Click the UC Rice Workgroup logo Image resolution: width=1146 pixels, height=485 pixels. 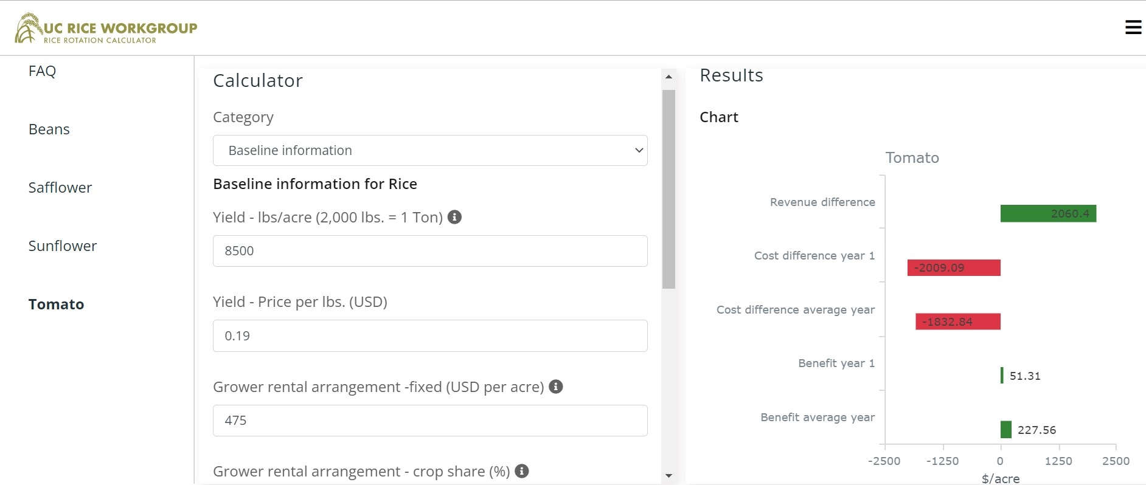pos(106,29)
